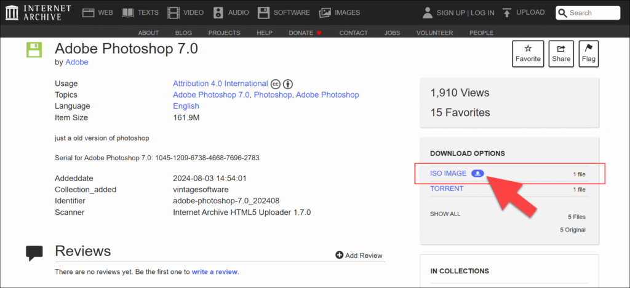Click the 5 Original files count
This screenshot has width=630, height=288.
tap(573, 230)
